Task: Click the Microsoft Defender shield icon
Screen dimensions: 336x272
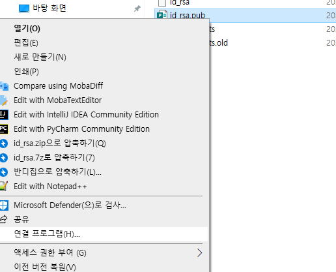Action: [x=4, y=205]
